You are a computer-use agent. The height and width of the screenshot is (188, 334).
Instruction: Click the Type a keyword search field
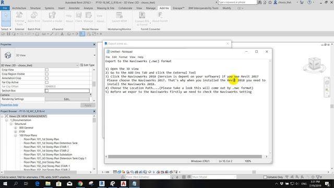tap(237, 2)
